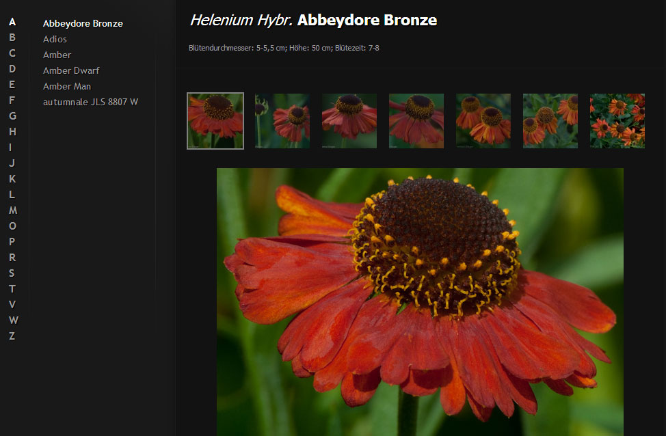Image resolution: width=666 pixels, height=436 pixels.
Task: Open the Abbeydore Bronze variety in the list
Action: (x=83, y=23)
